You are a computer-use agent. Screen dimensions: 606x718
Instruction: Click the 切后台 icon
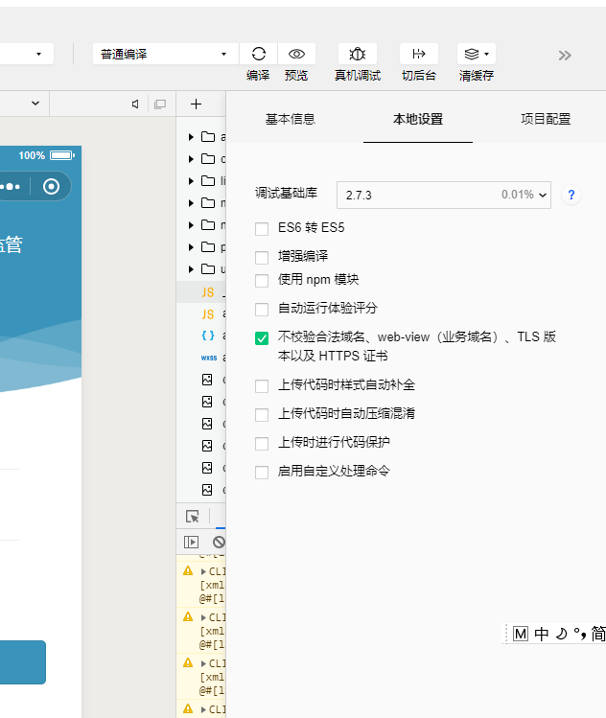point(419,54)
